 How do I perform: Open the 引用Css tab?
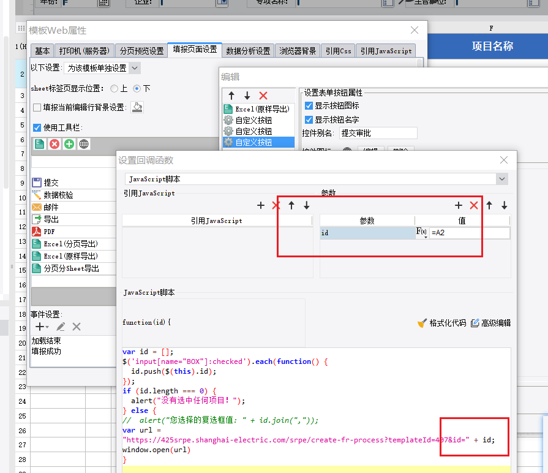tap(339, 51)
